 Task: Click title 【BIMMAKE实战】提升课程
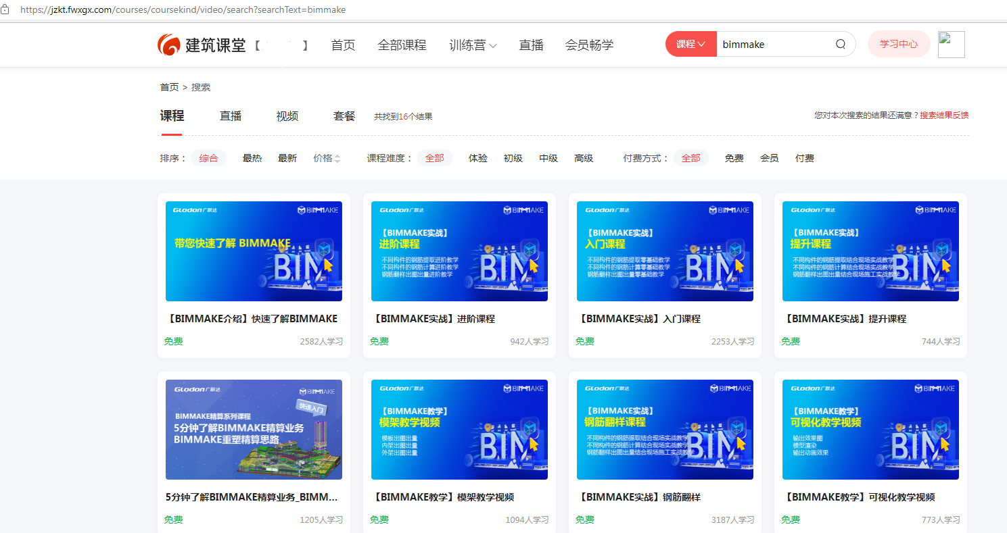click(x=845, y=319)
